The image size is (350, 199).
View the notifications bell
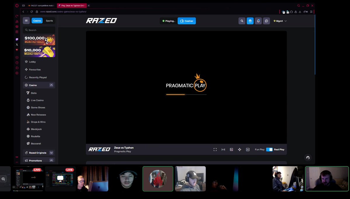point(258,21)
